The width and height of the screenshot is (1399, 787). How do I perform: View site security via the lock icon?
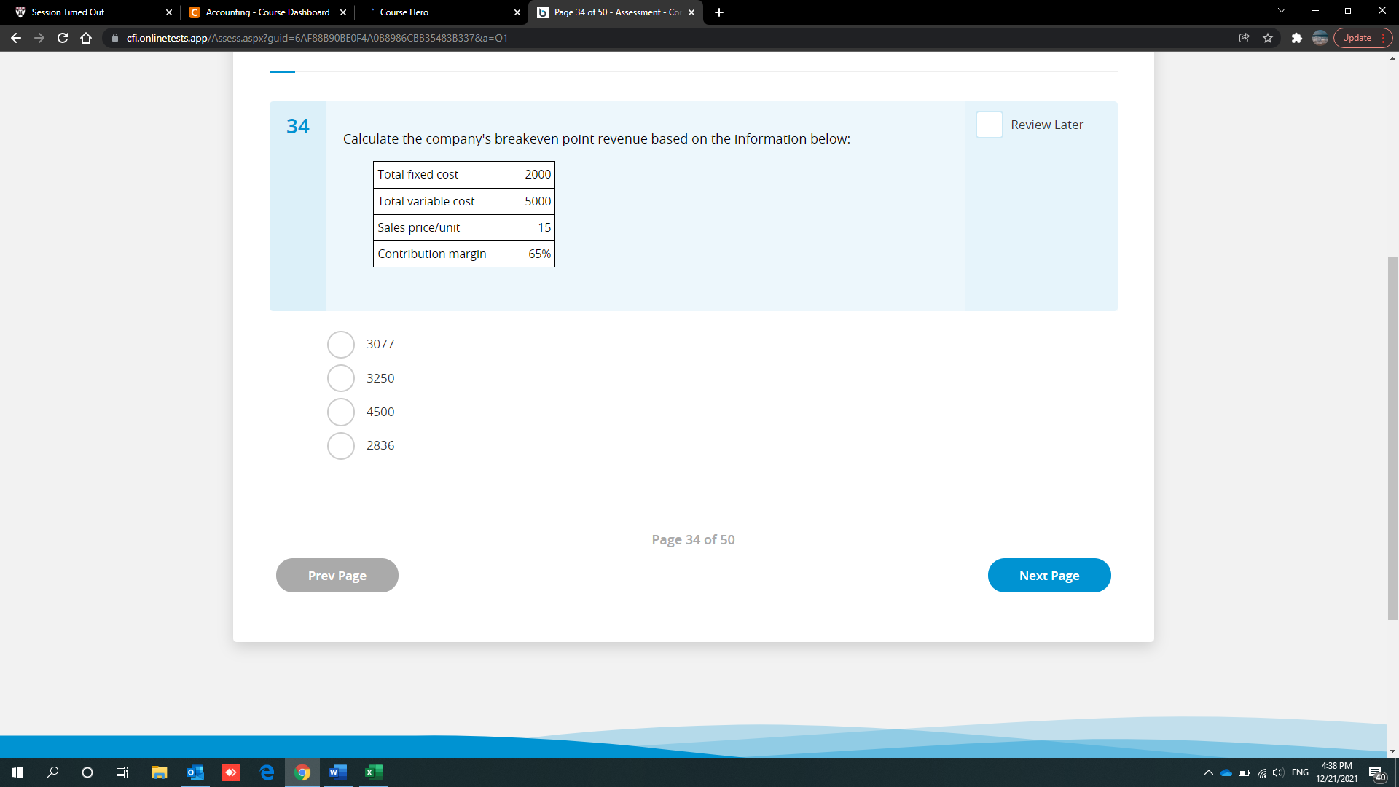click(115, 38)
